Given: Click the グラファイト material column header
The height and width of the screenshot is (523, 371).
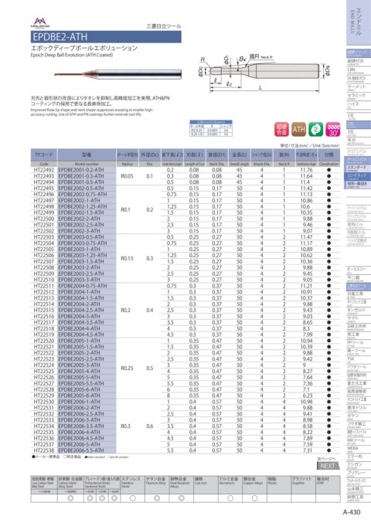Looking at the screenshot, I should 303,483.
